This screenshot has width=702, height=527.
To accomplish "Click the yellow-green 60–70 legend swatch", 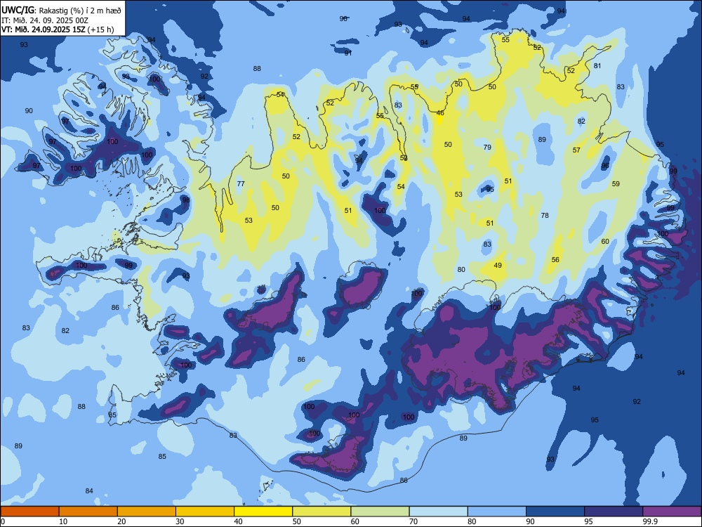I will [380, 512].
